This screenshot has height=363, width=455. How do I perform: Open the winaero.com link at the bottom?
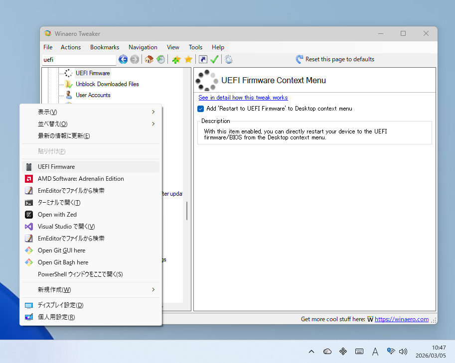[x=402, y=319]
